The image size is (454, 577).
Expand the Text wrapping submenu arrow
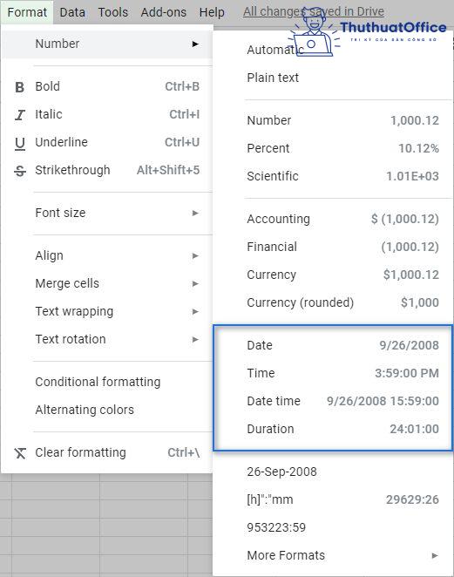195,312
